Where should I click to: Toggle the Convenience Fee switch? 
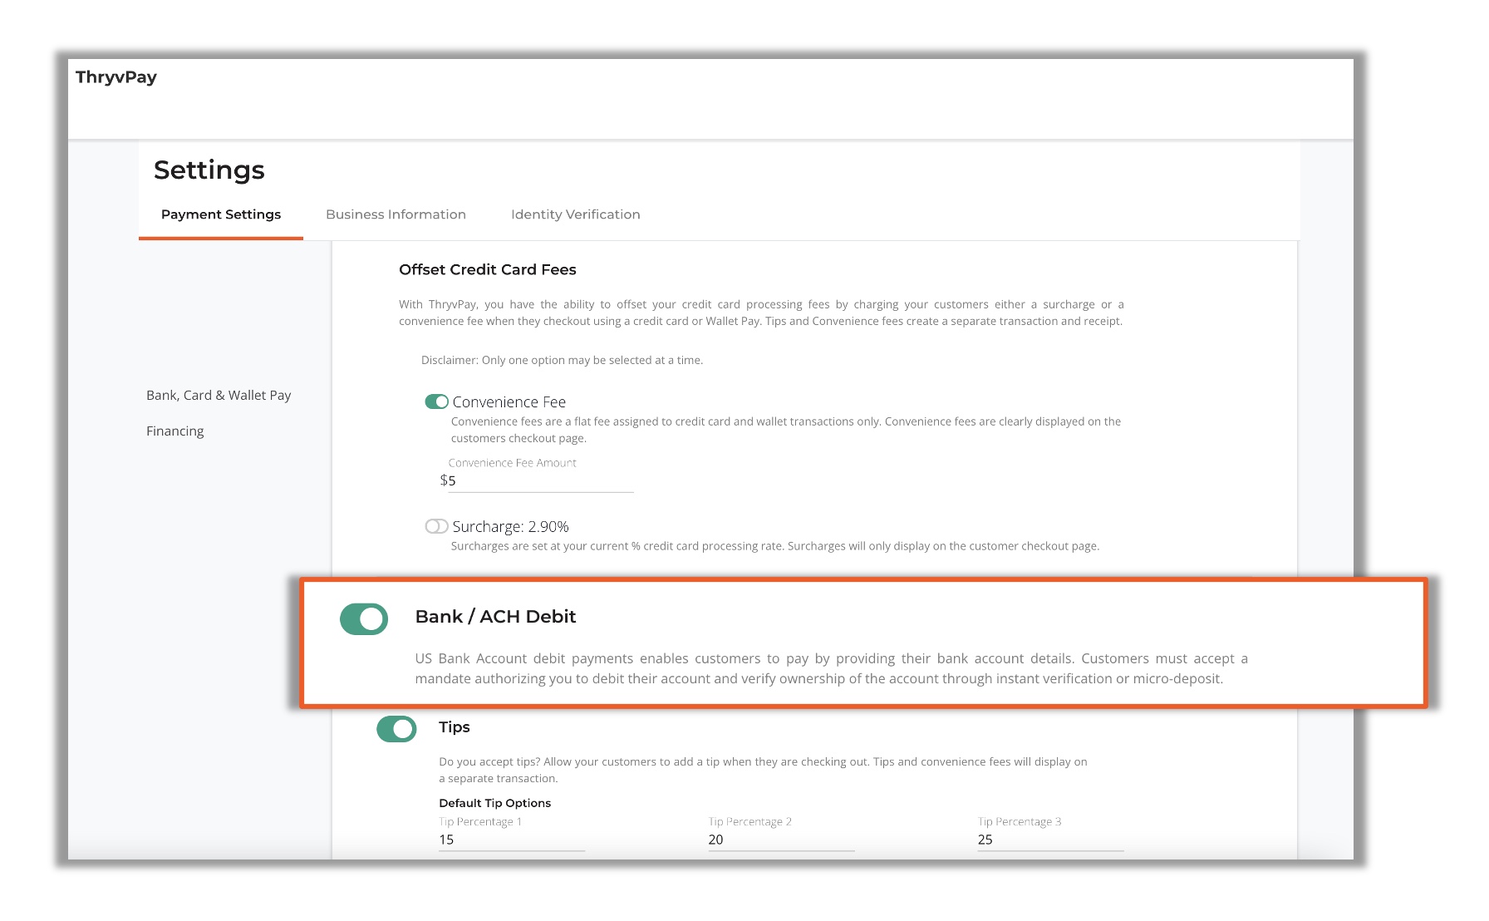pos(436,401)
